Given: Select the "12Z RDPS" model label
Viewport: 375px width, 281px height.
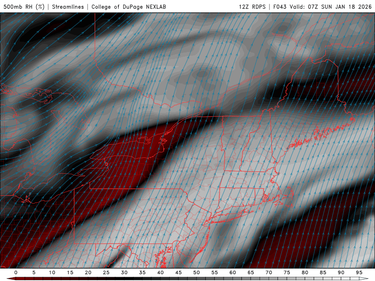Looking at the screenshot, I should pos(252,7).
